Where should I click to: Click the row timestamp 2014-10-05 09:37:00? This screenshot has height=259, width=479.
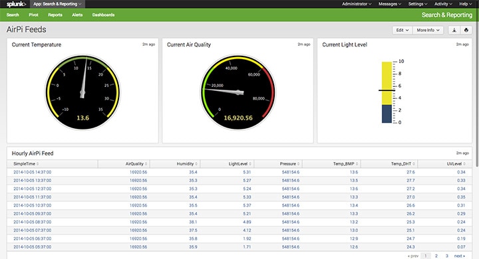coord(33,214)
